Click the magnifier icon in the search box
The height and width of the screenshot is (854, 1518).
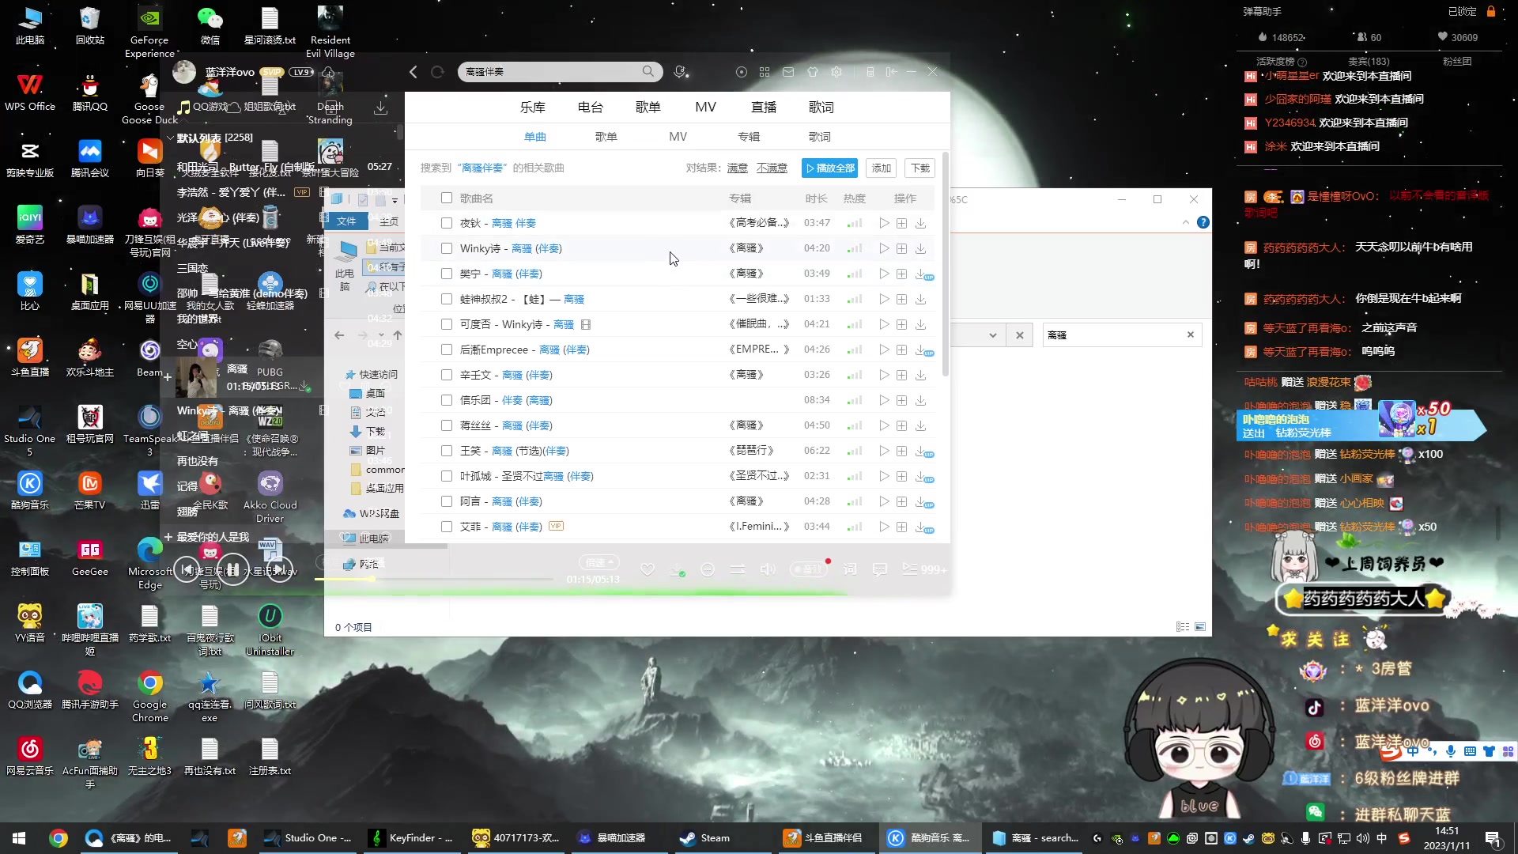[x=648, y=71]
